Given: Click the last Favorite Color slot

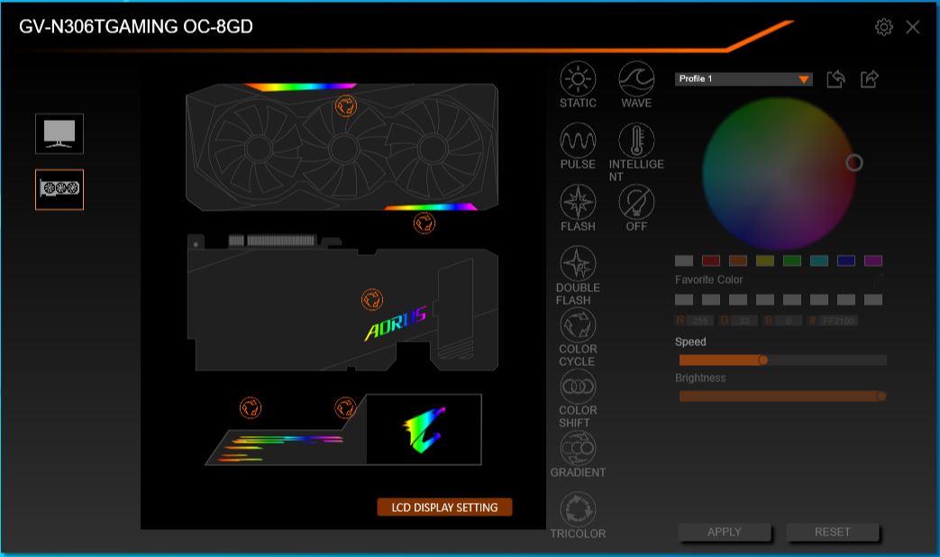Looking at the screenshot, I should pyautogui.click(x=872, y=299).
